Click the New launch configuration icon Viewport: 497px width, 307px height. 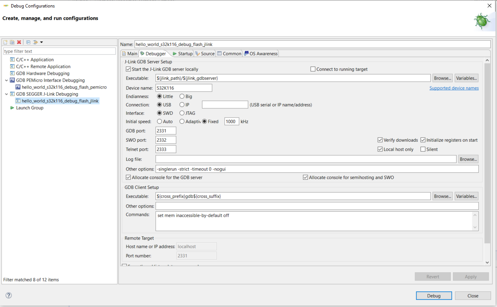pyautogui.click(x=5, y=42)
